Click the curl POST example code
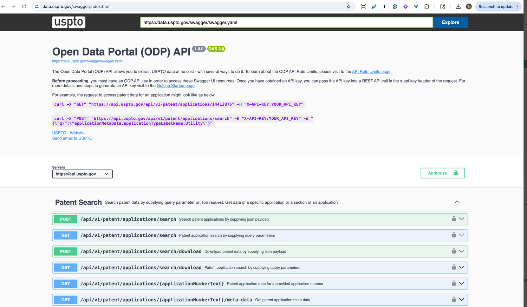This screenshot has height=307, width=527. tap(183, 121)
